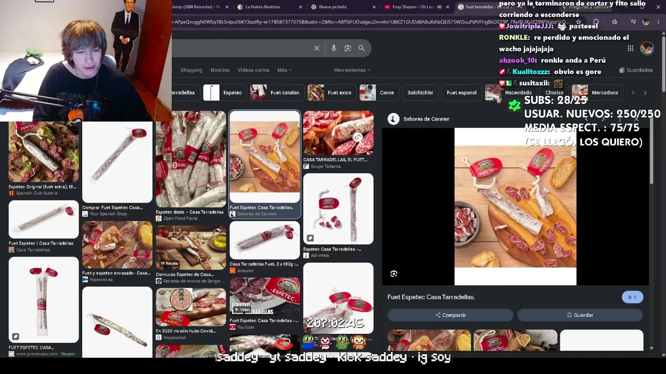Filter by the Carne chip
The image size is (666, 374).
click(378, 92)
